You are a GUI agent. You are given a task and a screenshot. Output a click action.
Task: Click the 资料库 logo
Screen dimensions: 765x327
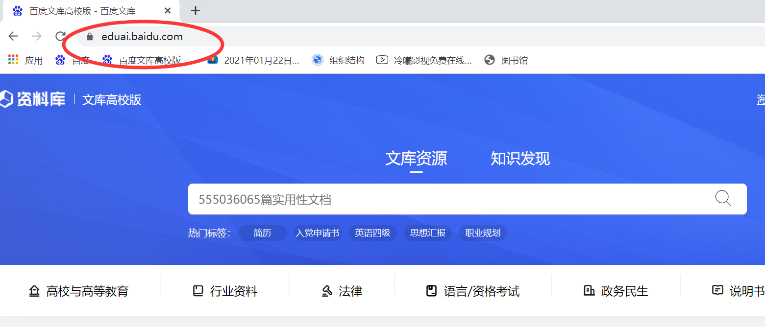32,99
